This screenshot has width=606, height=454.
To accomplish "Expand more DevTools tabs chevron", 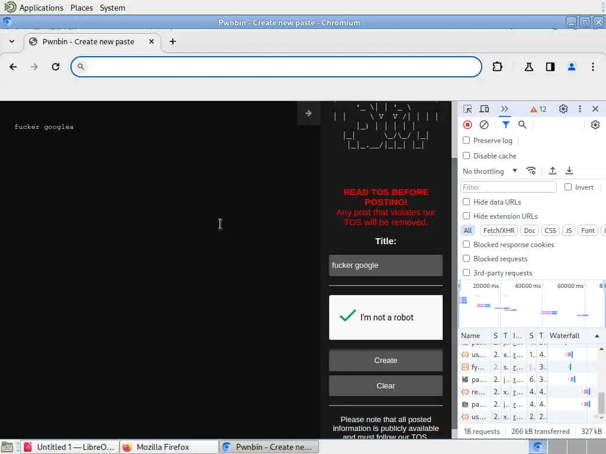I will tap(504, 109).
